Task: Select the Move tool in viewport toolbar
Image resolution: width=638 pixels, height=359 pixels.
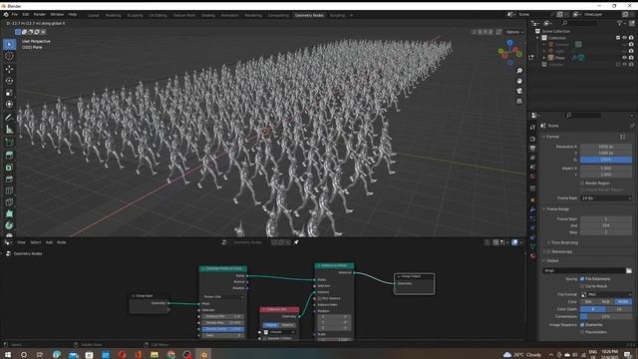Action: click(9, 69)
